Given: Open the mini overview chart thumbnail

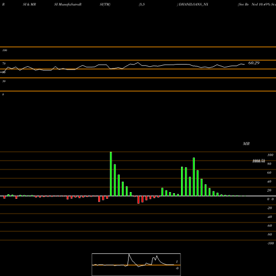Looking at the screenshot, I should 136,264.
